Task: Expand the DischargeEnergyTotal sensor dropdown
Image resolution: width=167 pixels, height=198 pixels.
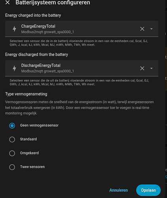Action: (x=152, y=68)
